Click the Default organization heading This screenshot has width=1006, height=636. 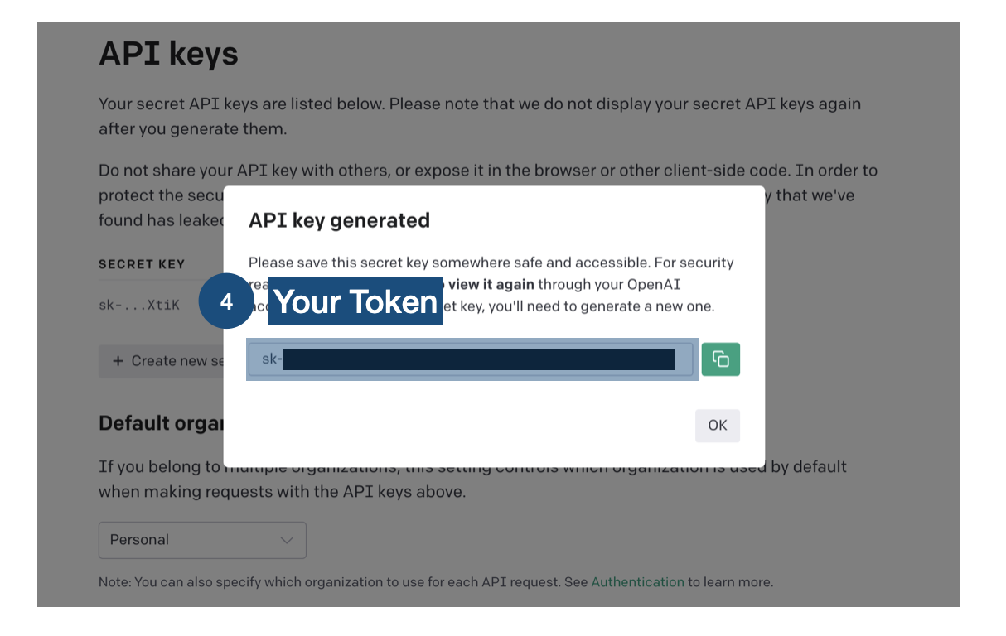[162, 423]
